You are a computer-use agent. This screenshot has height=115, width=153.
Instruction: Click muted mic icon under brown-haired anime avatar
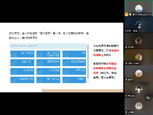click(126, 112)
